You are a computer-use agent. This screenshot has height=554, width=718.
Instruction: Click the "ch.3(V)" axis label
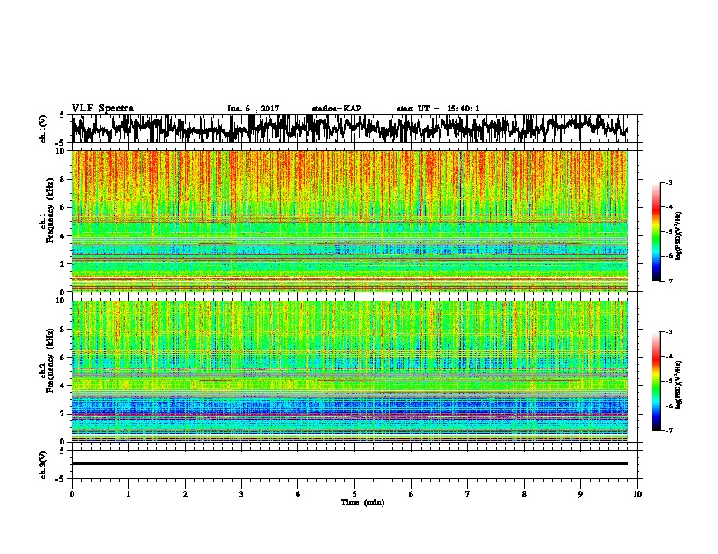coord(43,464)
